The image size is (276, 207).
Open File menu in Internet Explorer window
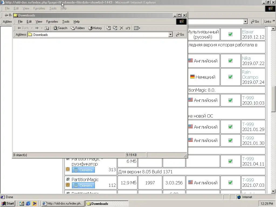point(7,8)
